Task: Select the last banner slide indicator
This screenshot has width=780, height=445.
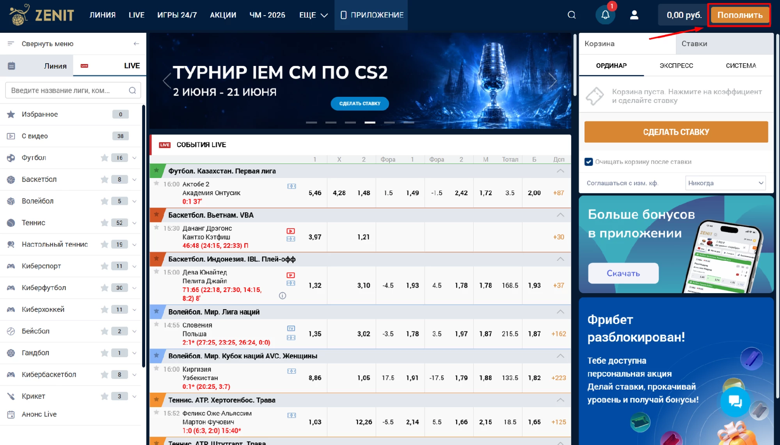Action: click(409, 123)
